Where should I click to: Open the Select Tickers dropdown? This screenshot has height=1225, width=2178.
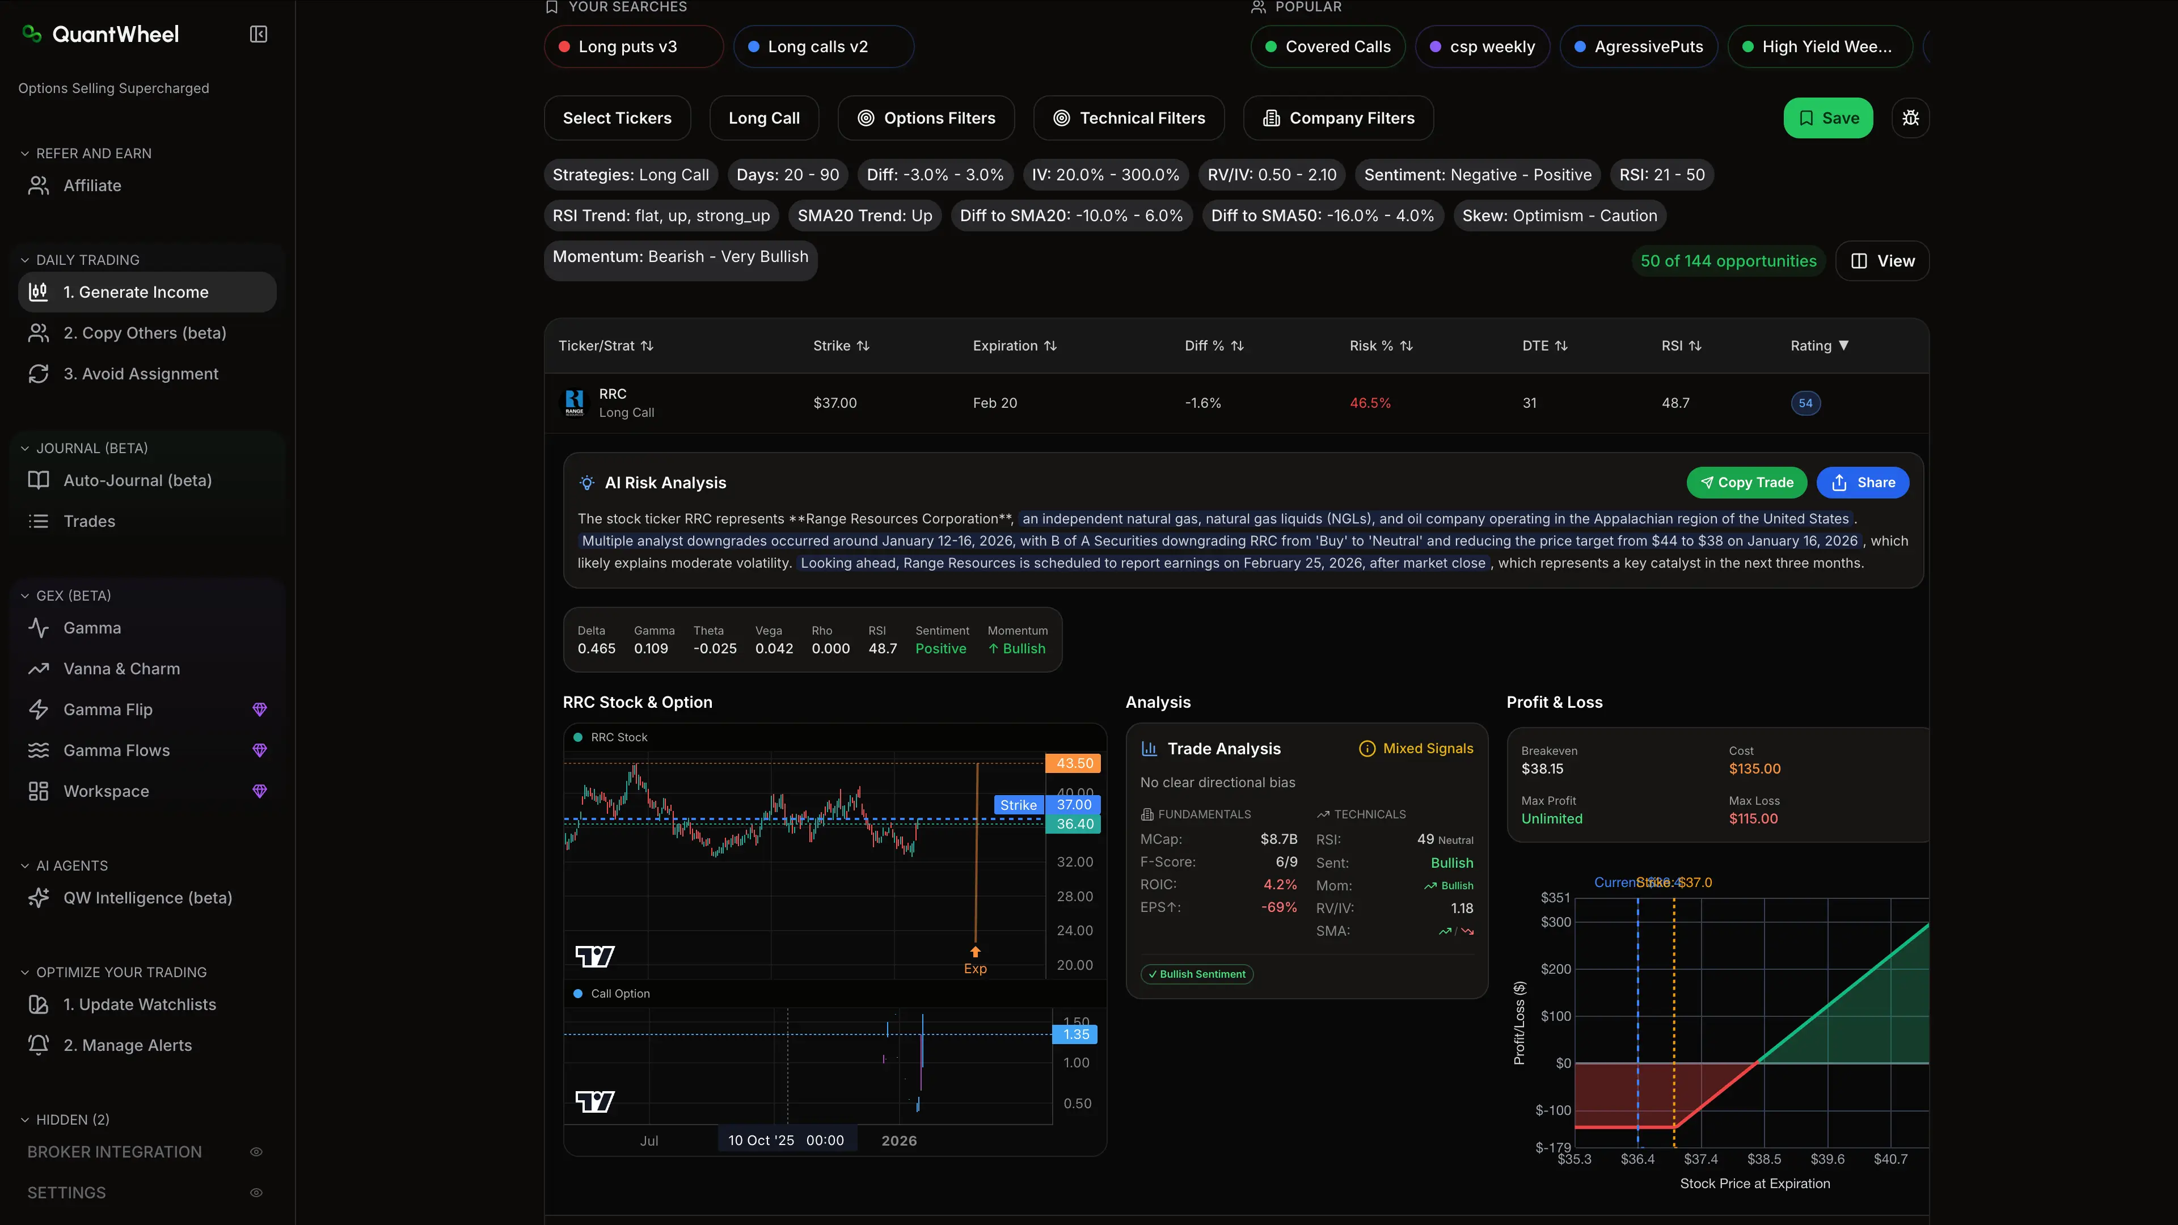tap(617, 117)
